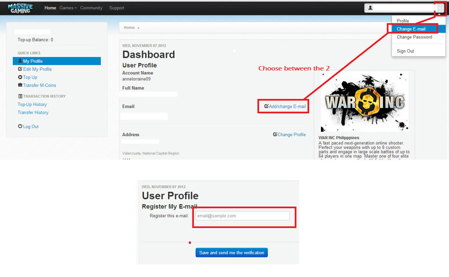Click the user avatar icon in top bar
Image resolution: width=449 pixels, height=277 pixels.
coord(371,8)
